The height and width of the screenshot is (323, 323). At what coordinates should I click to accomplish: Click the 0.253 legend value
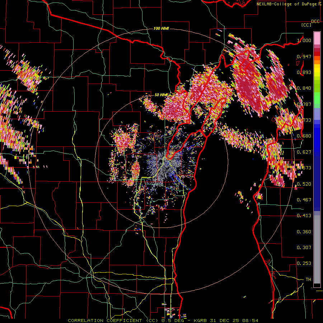click(304, 263)
